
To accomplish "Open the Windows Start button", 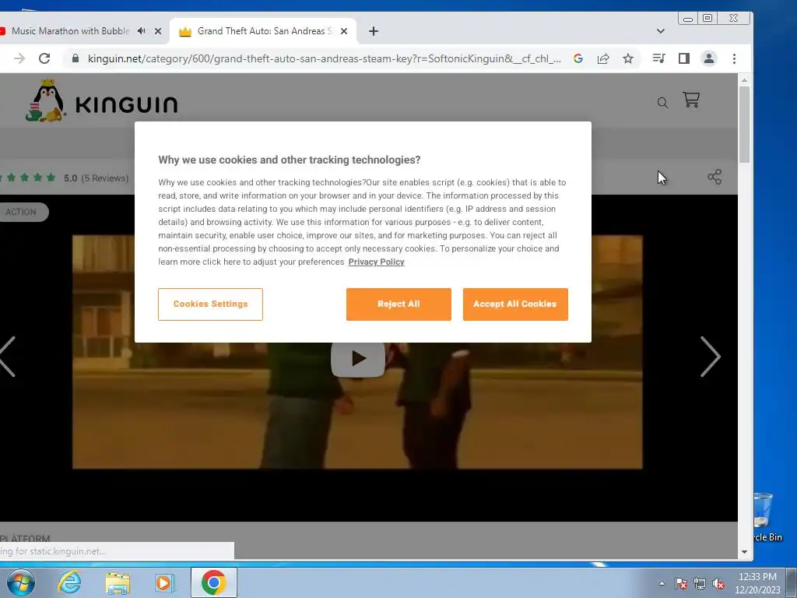I will click(x=21, y=582).
